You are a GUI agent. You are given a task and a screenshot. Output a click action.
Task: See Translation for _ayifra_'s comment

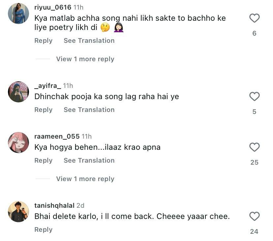click(x=89, y=110)
